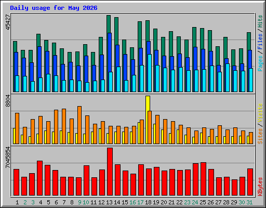
Task: Click day 17 on the x-axis
Action: coord(140,202)
